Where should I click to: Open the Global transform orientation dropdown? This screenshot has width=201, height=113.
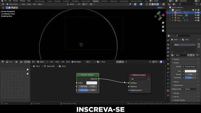[72, 4]
